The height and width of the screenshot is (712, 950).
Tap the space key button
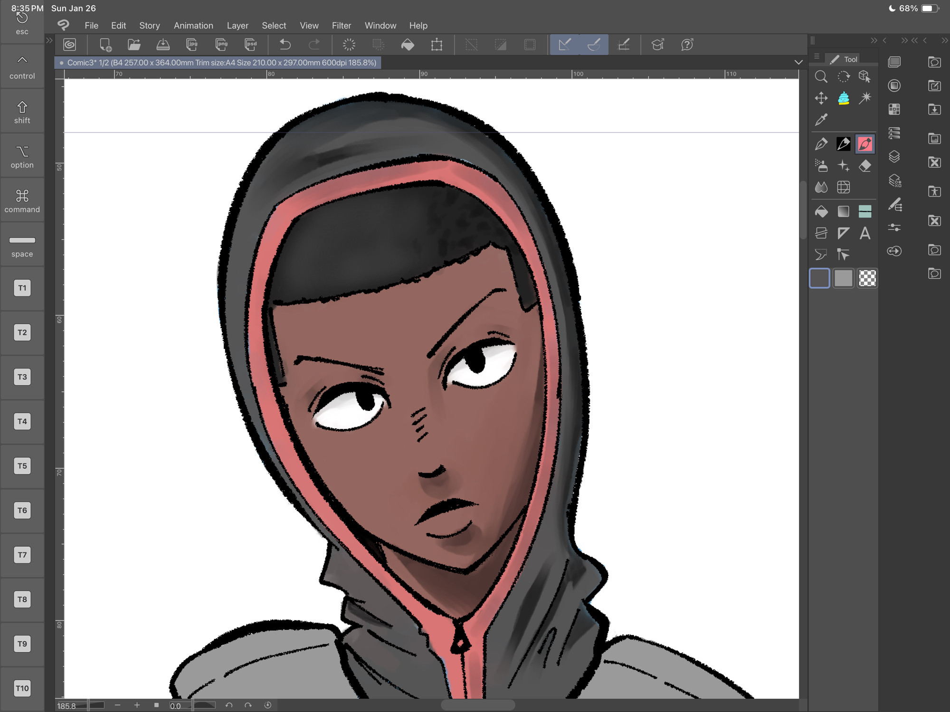tap(22, 246)
